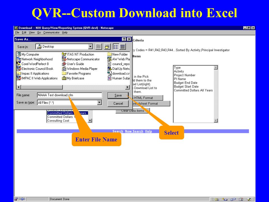Select My Briefcase icon

click(x=73, y=78)
